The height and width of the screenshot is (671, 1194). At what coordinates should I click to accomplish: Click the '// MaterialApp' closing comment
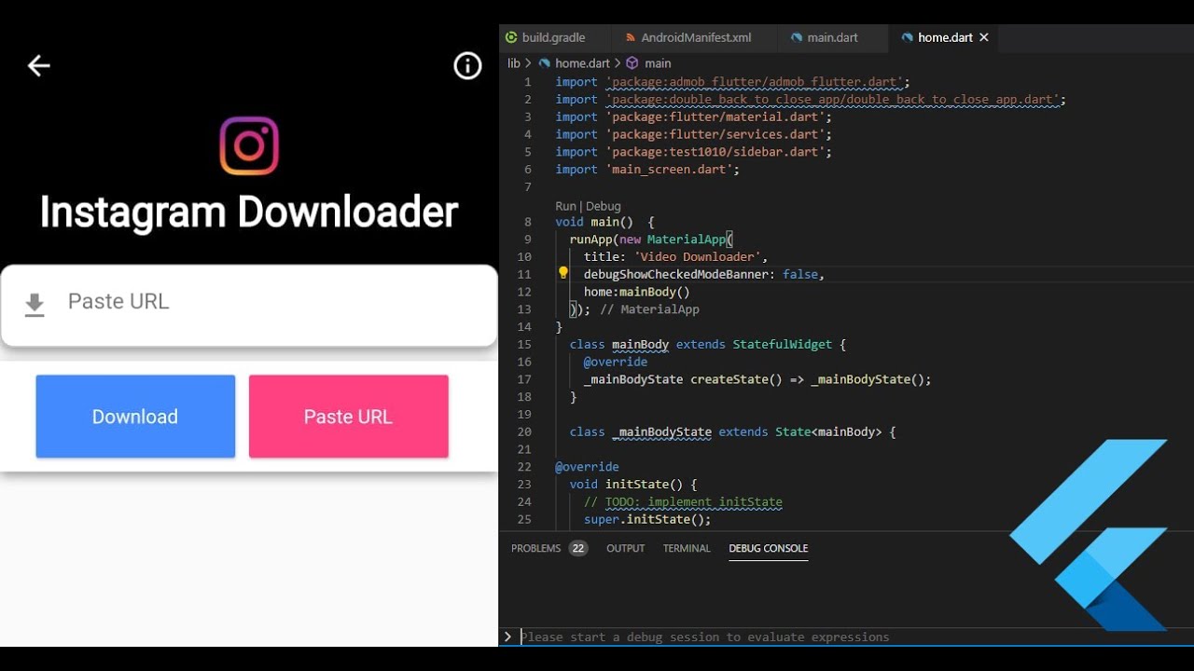coord(649,309)
